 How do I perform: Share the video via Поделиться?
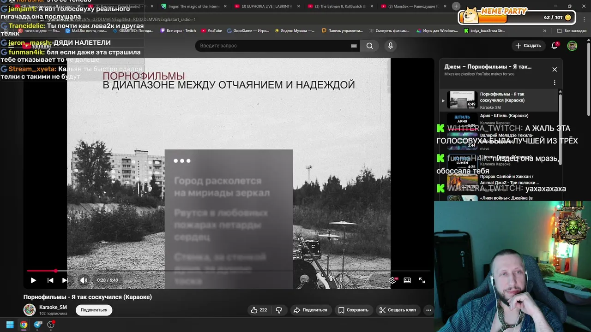point(310,310)
